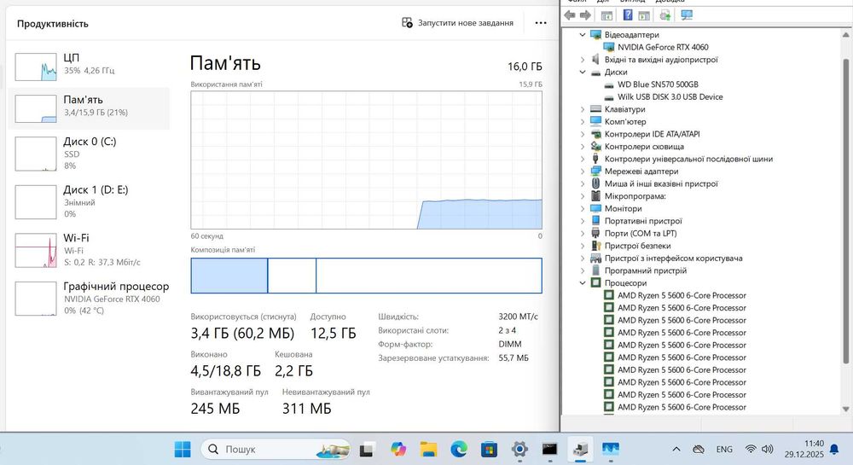Click the Forward arrow in Device Manager toolbar
The height and width of the screenshot is (465, 853).
[585, 15]
